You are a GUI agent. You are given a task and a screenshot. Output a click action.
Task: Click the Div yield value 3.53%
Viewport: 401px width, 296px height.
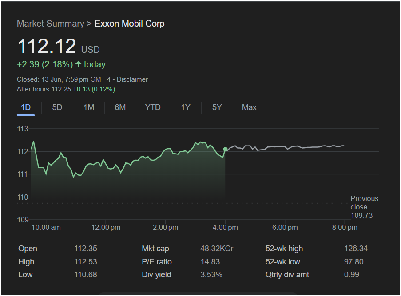pos(211,275)
